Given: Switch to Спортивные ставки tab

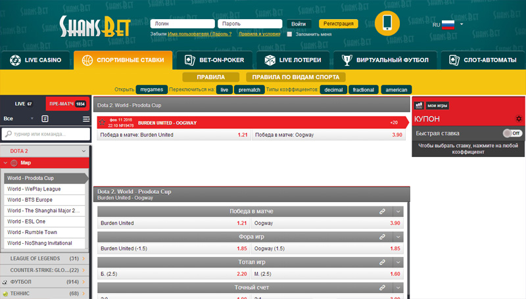Looking at the screenshot, I should [123, 60].
